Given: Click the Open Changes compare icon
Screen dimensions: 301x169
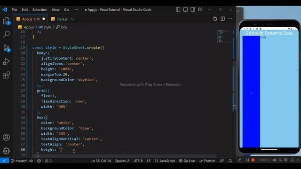Looking at the screenshot, I should (215, 19).
